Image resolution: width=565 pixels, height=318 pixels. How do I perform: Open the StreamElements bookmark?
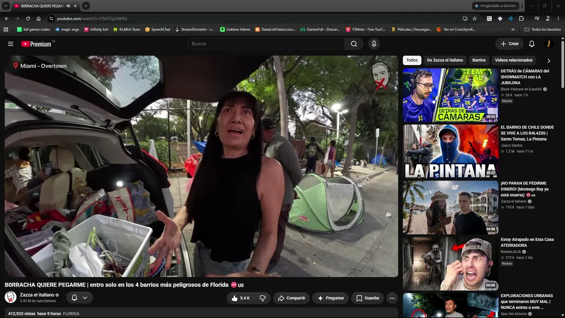click(x=194, y=30)
